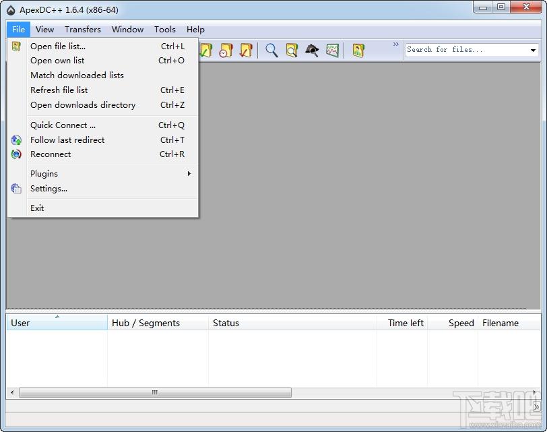Close the ApexDC++ window
Screen dimensions: 547x432
(x=526, y=7)
